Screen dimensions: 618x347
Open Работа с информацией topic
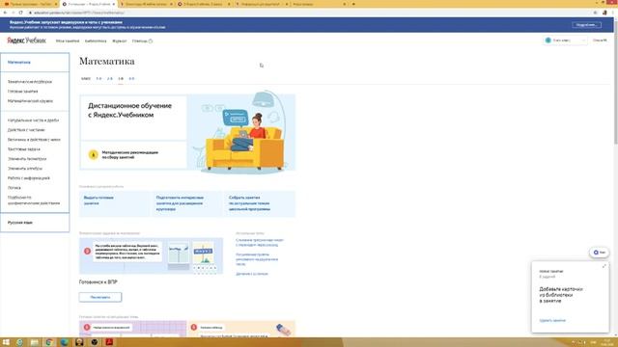click(x=29, y=178)
